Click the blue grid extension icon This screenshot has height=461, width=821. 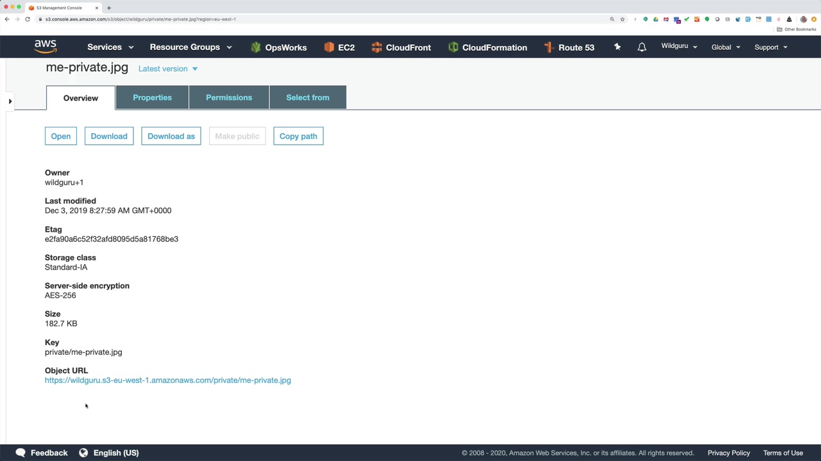(768, 19)
